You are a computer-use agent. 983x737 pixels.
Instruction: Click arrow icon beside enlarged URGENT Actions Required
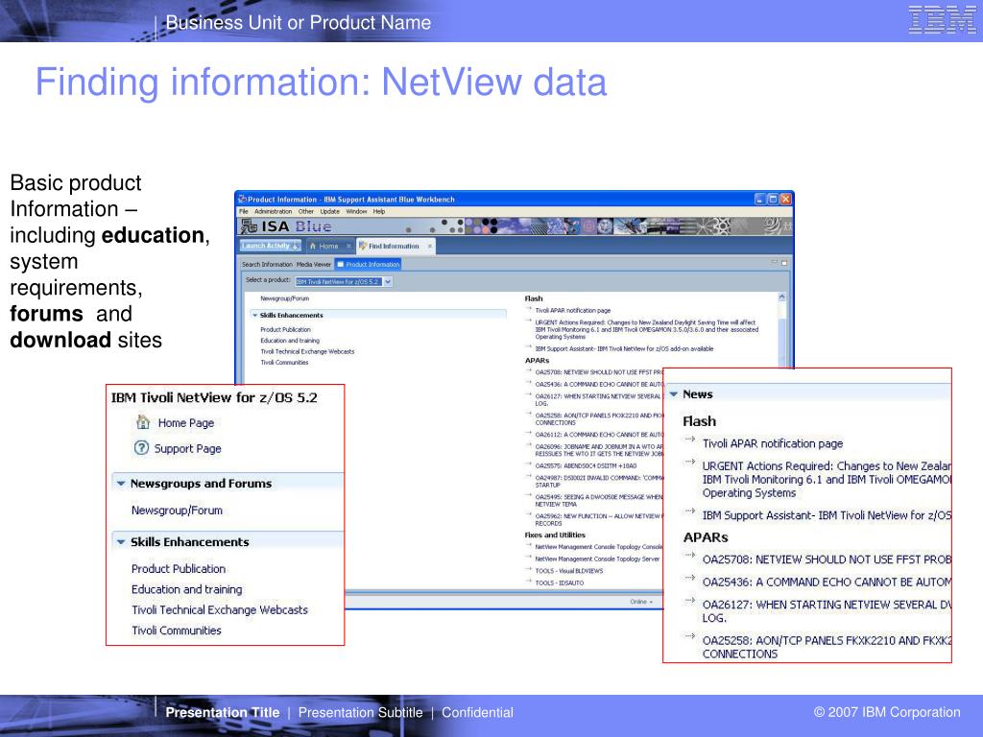(x=690, y=462)
